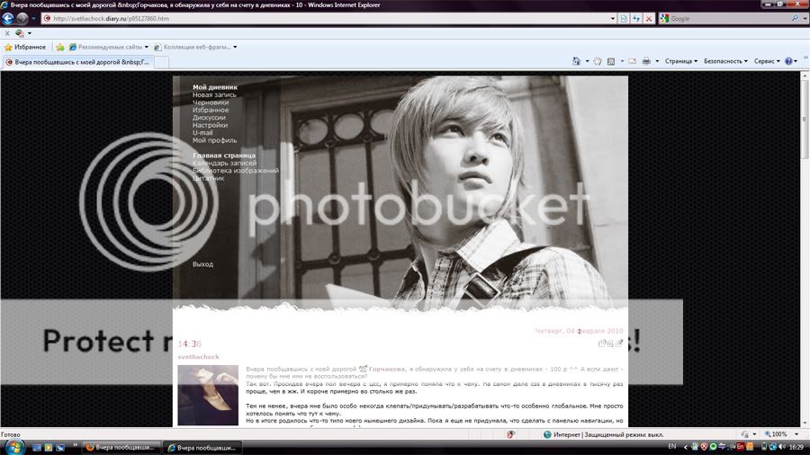Open Новая запись from diary menu
Viewport: 810px width, 455px height.
pyautogui.click(x=214, y=95)
